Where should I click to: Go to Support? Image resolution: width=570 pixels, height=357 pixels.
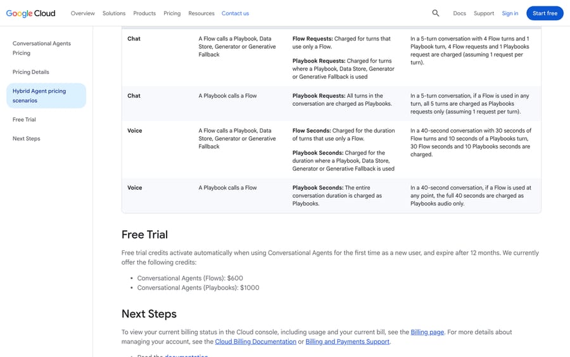click(484, 13)
